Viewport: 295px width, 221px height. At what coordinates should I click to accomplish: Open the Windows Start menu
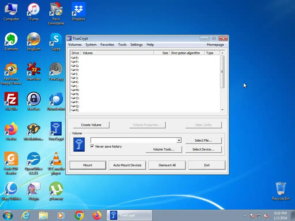point(8,215)
